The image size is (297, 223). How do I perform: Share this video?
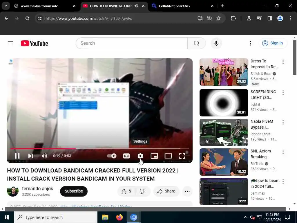click(166, 191)
